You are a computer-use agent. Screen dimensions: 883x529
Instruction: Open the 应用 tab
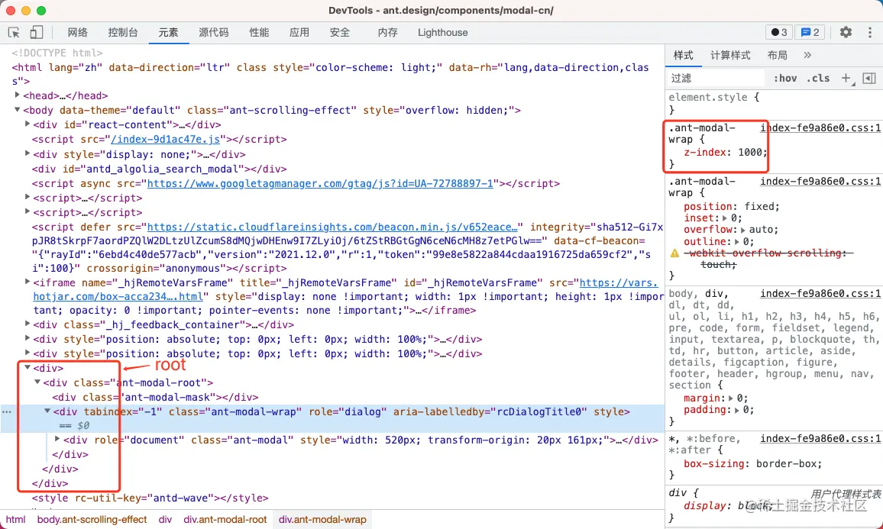[299, 33]
